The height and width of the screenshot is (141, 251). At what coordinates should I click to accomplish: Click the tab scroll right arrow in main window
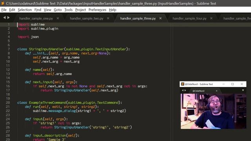(x=8, y=17)
